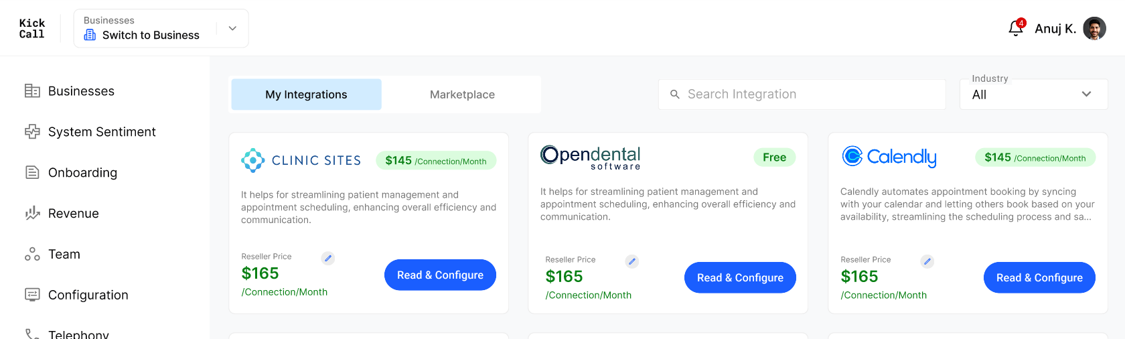Viewport: 1125px width, 339px height.
Task: Read & Configure Calendly
Action: [1039, 277]
